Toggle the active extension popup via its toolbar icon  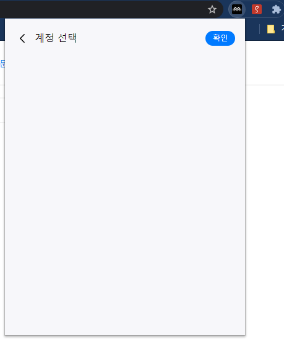pos(237,9)
